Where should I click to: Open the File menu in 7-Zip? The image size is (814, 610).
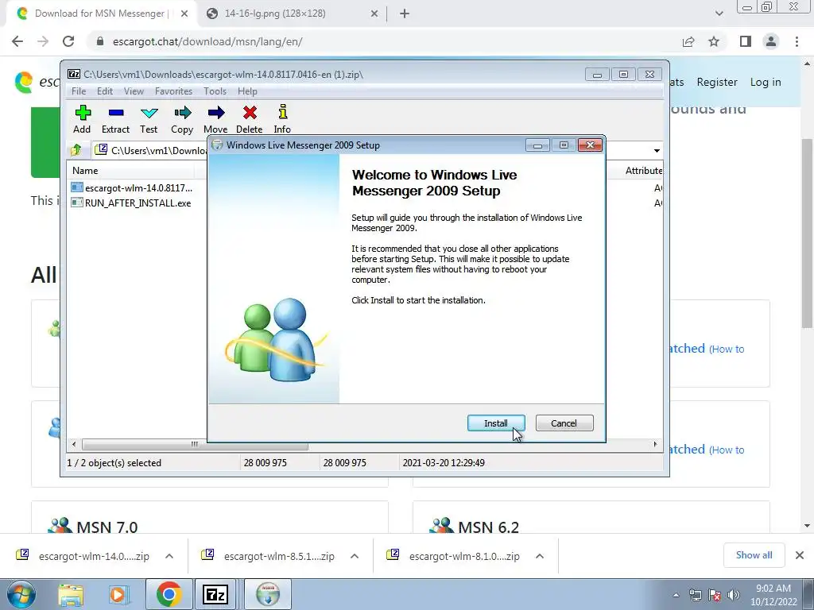(x=79, y=91)
